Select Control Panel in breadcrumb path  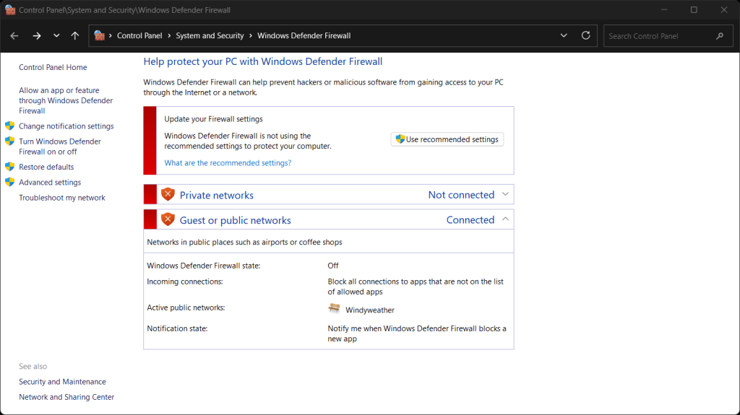[140, 35]
